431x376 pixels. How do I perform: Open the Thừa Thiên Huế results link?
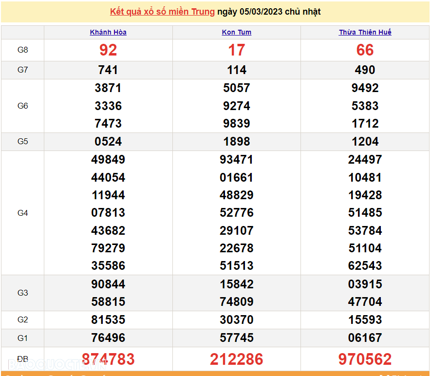[365, 32]
